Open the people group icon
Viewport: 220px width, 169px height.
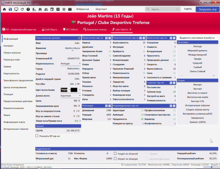pyautogui.click(x=46, y=9)
